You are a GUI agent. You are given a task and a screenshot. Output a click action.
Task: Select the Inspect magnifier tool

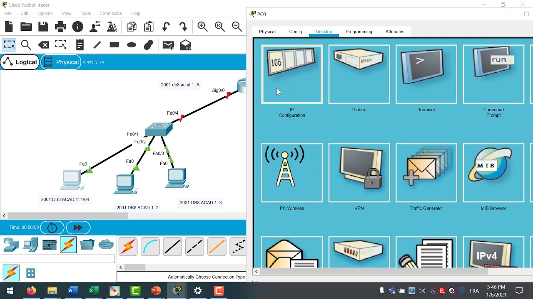tap(26, 45)
